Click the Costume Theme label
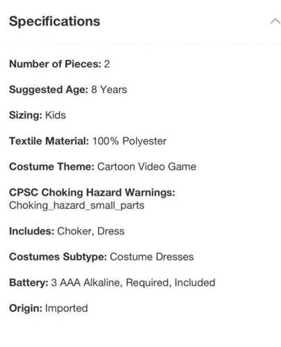 point(52,167)
